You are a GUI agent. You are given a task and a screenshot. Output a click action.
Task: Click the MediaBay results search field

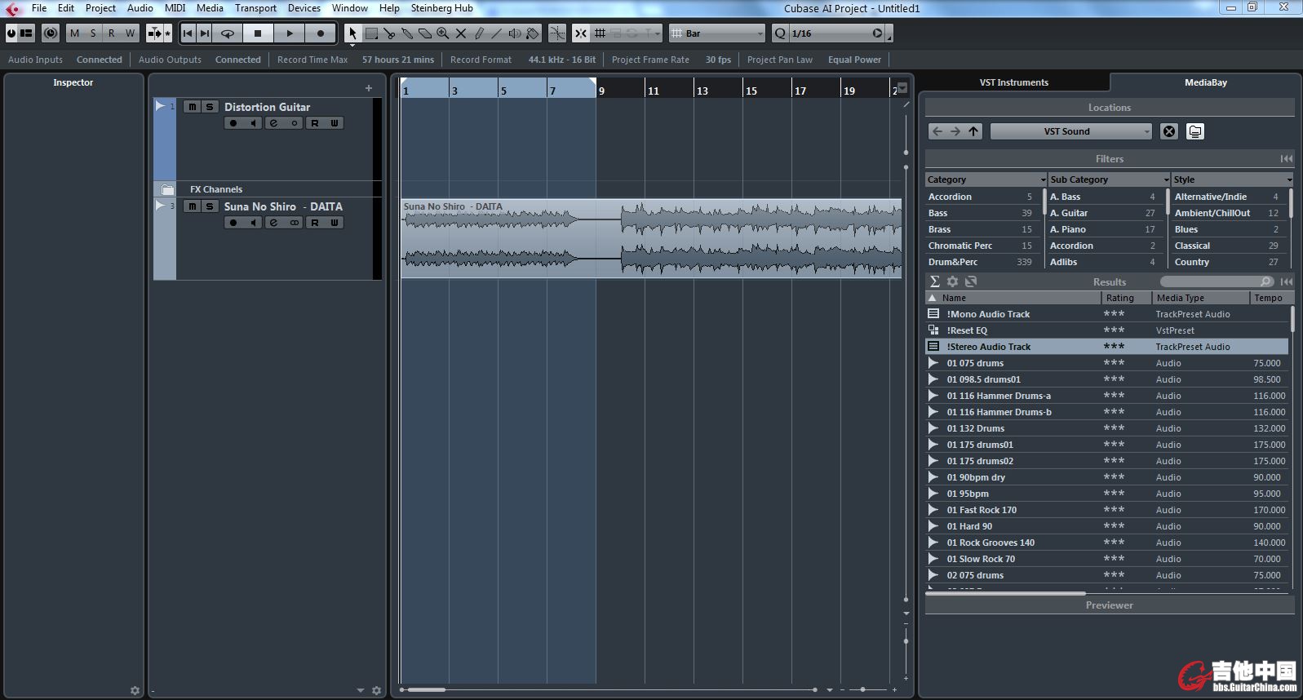coord(1217,281)
